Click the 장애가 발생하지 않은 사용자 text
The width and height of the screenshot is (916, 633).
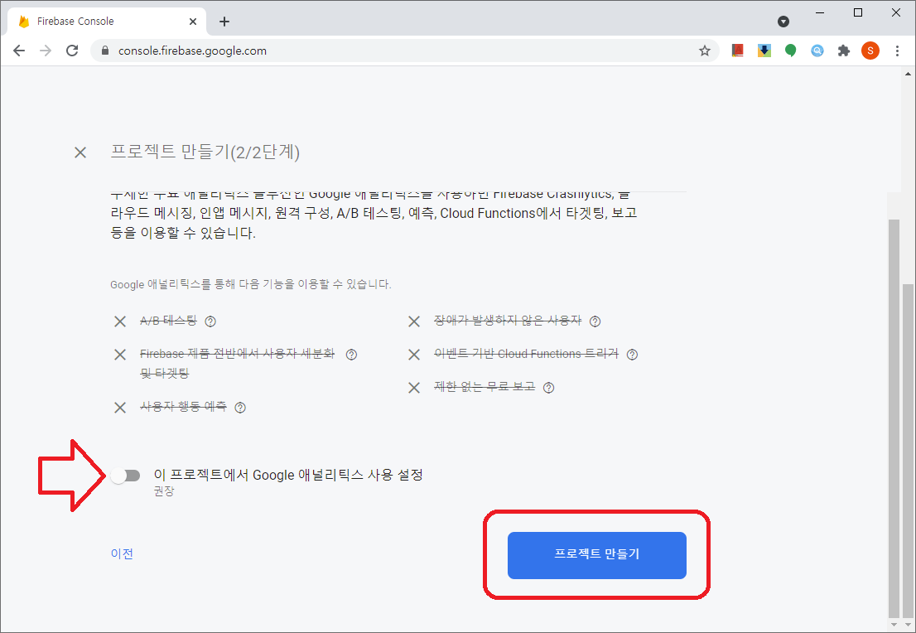click(x=508, y=321)
